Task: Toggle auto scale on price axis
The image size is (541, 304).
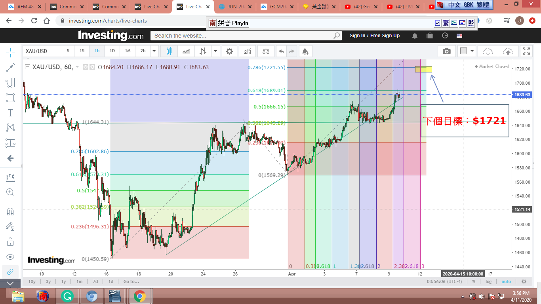Action: point(506,281)
